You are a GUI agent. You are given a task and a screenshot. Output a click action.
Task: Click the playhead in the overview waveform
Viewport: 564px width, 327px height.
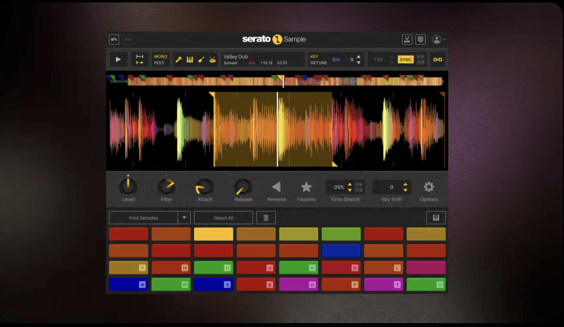click(283, 81)
